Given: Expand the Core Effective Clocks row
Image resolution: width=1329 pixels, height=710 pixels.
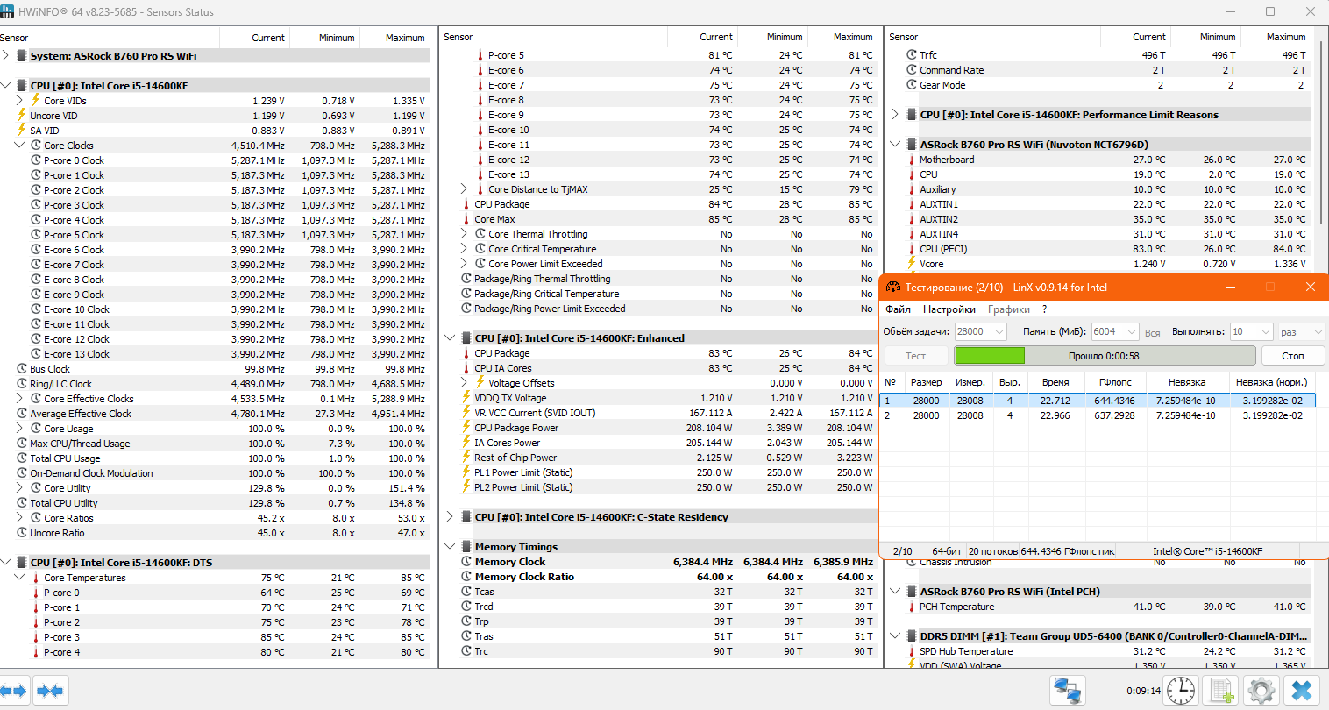Looking at the screenshot, I should pyautogui.click(x=19, y=399).
